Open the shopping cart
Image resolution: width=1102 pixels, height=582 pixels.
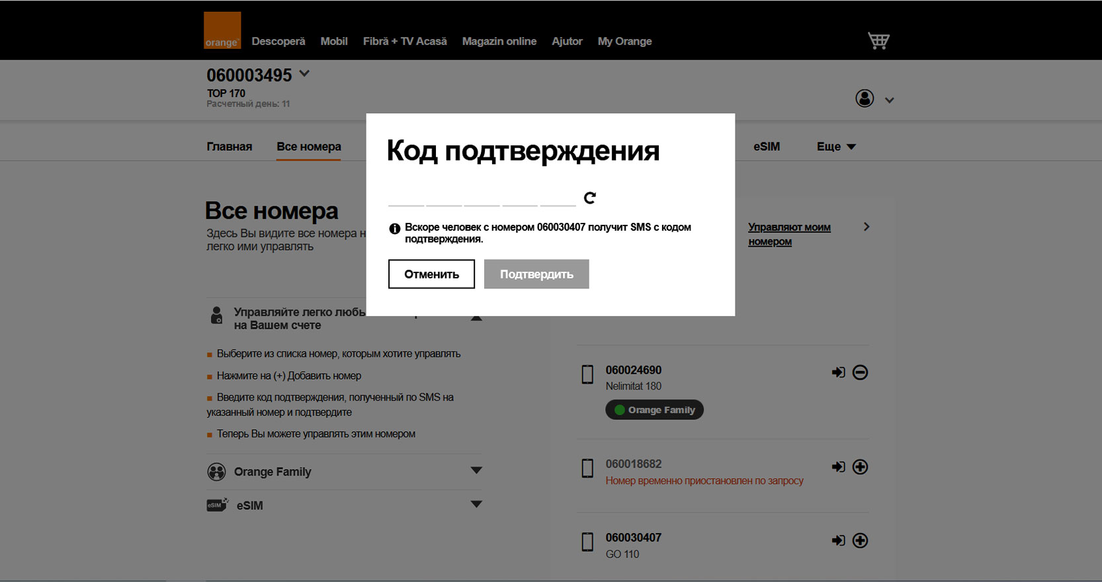(x=878, y=40)
